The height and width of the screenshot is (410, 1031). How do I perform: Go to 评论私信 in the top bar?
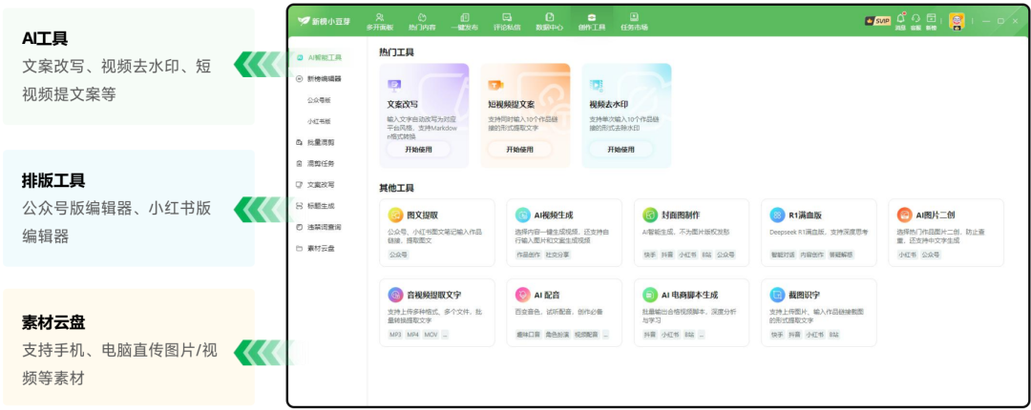click(507, 22)
